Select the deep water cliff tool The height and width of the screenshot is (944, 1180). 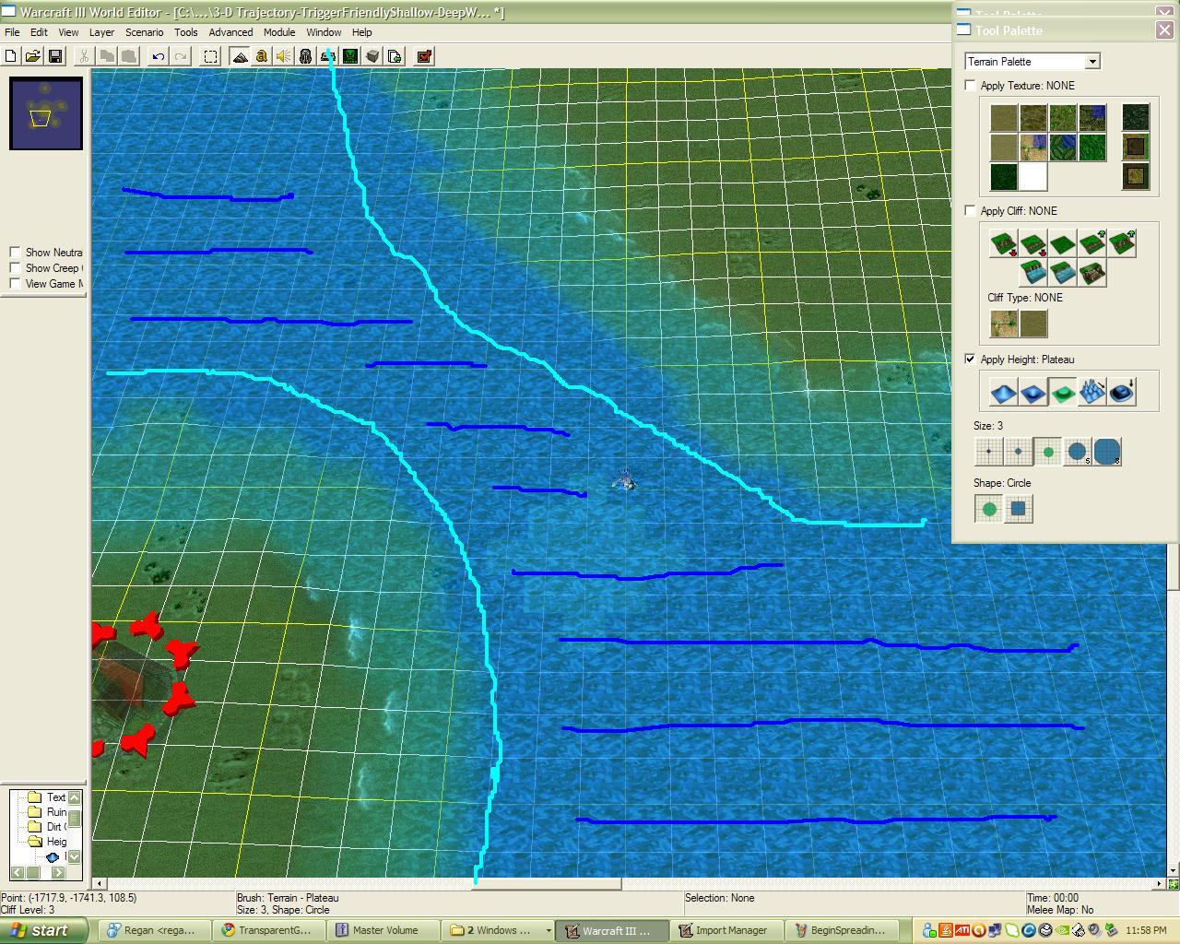pos(1032,273)
